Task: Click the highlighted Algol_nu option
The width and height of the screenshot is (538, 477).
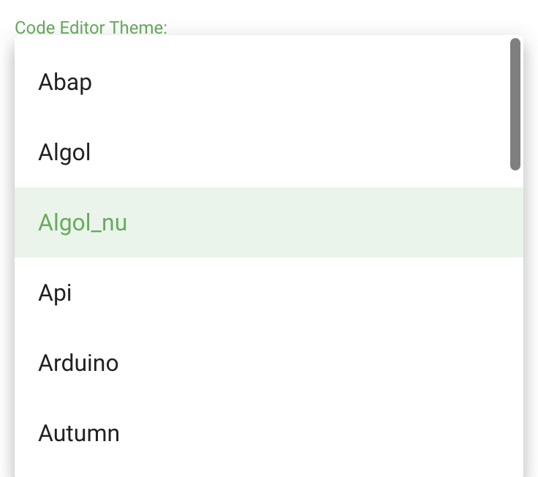Action: pyautogui.click(x=269, y=222)
